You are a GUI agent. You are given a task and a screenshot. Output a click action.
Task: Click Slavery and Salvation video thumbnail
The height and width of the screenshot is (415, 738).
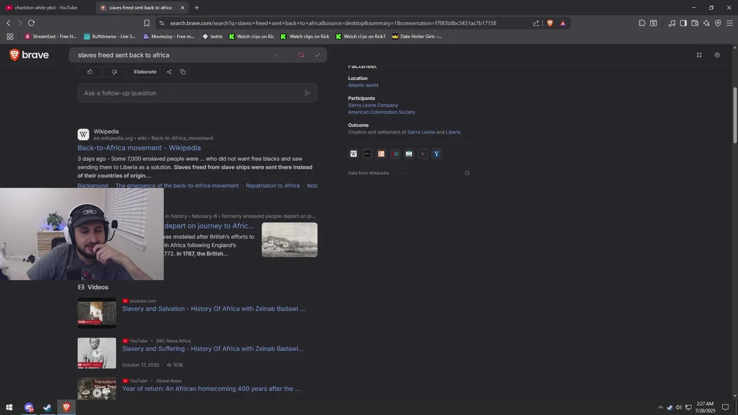(97, 313)
